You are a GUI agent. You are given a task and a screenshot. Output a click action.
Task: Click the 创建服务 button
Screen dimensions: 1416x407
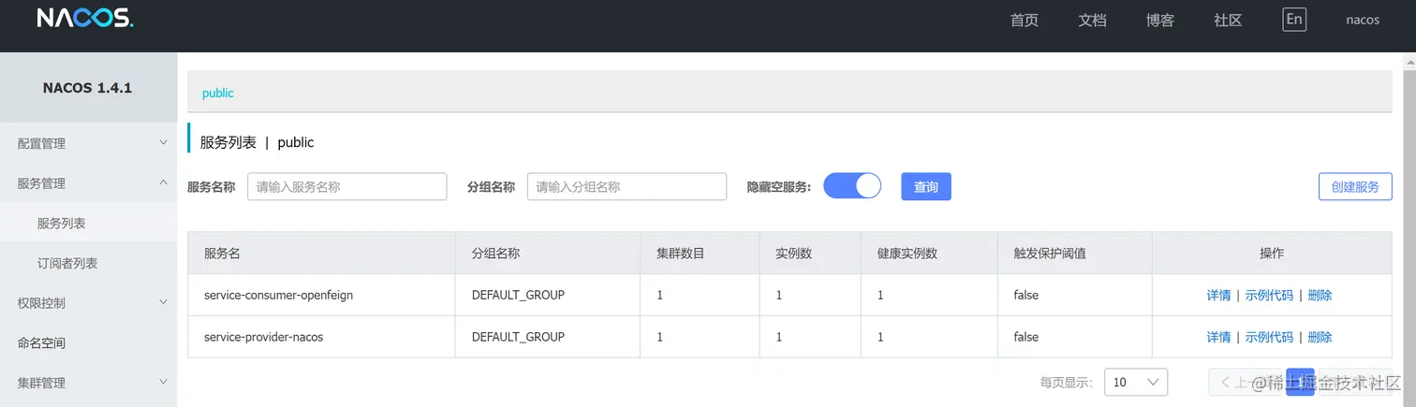point(1355,186)
